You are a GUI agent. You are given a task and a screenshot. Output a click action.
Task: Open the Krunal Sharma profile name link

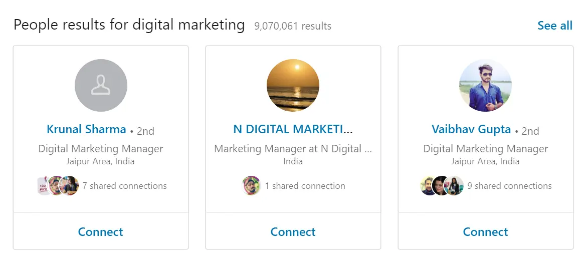pos(86,129)
